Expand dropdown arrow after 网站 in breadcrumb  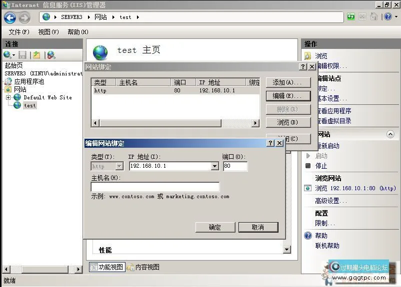click(x=113, y=17)
